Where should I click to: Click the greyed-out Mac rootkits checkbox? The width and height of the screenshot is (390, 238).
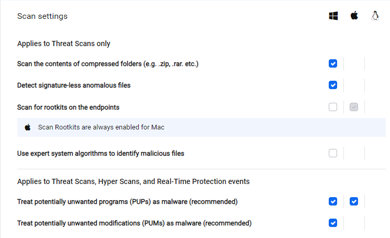point(354,107)
